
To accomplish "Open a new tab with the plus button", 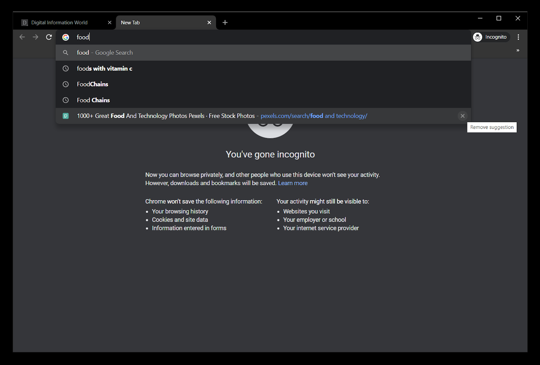I will tap(225, 22).
